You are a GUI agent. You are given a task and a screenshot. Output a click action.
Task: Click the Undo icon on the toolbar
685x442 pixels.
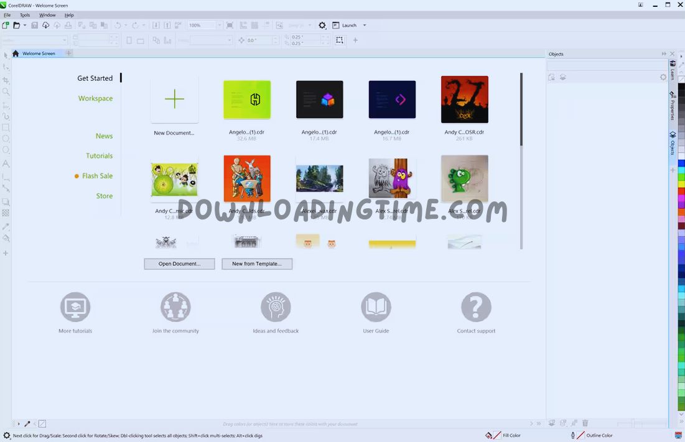tap(117, 25)
